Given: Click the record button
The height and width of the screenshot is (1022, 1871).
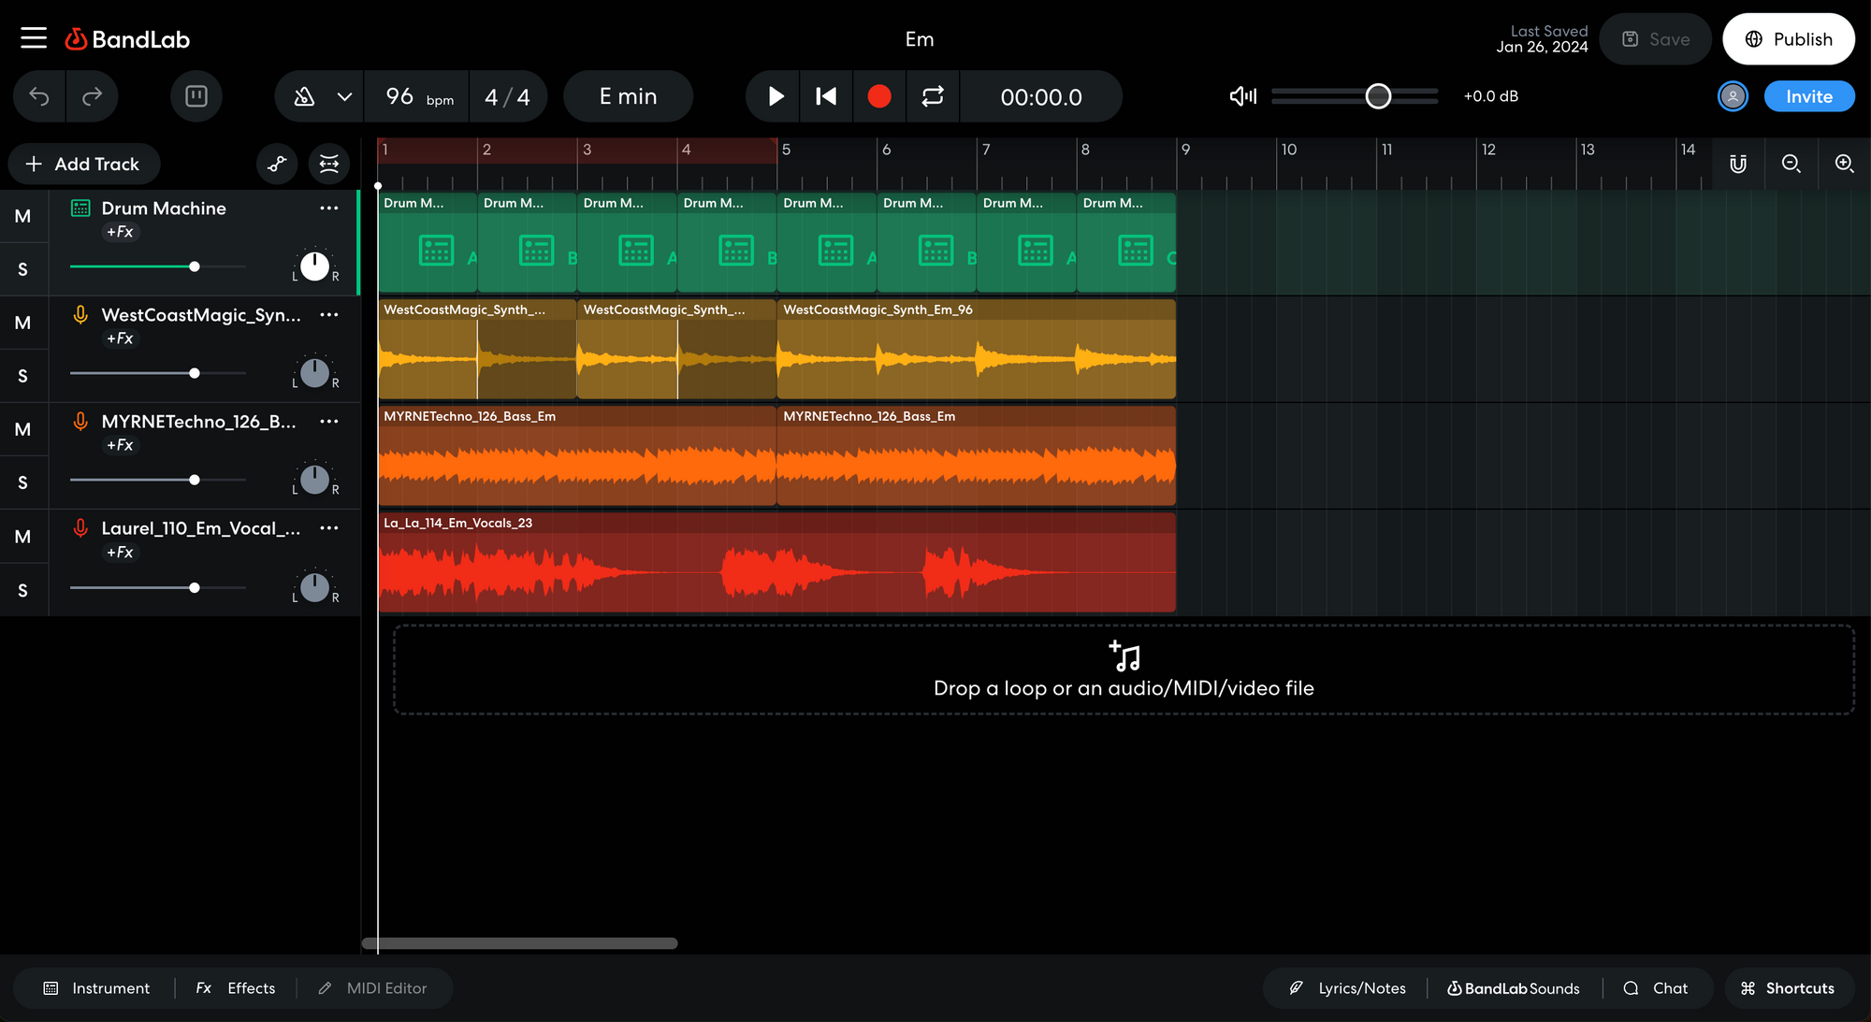Looking at the screenshot, I should point(878,96).
